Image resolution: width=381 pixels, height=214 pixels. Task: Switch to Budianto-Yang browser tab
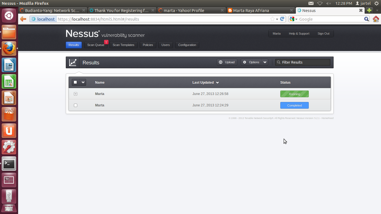coord(53,10)
